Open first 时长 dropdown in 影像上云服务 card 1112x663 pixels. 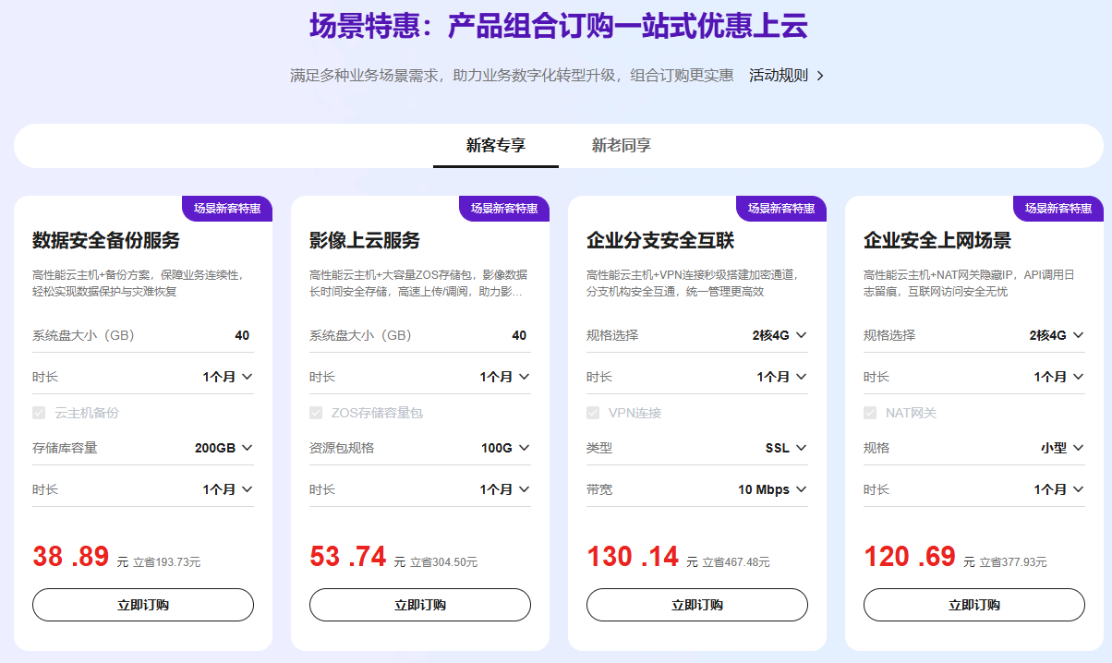(x=420, y=377)
